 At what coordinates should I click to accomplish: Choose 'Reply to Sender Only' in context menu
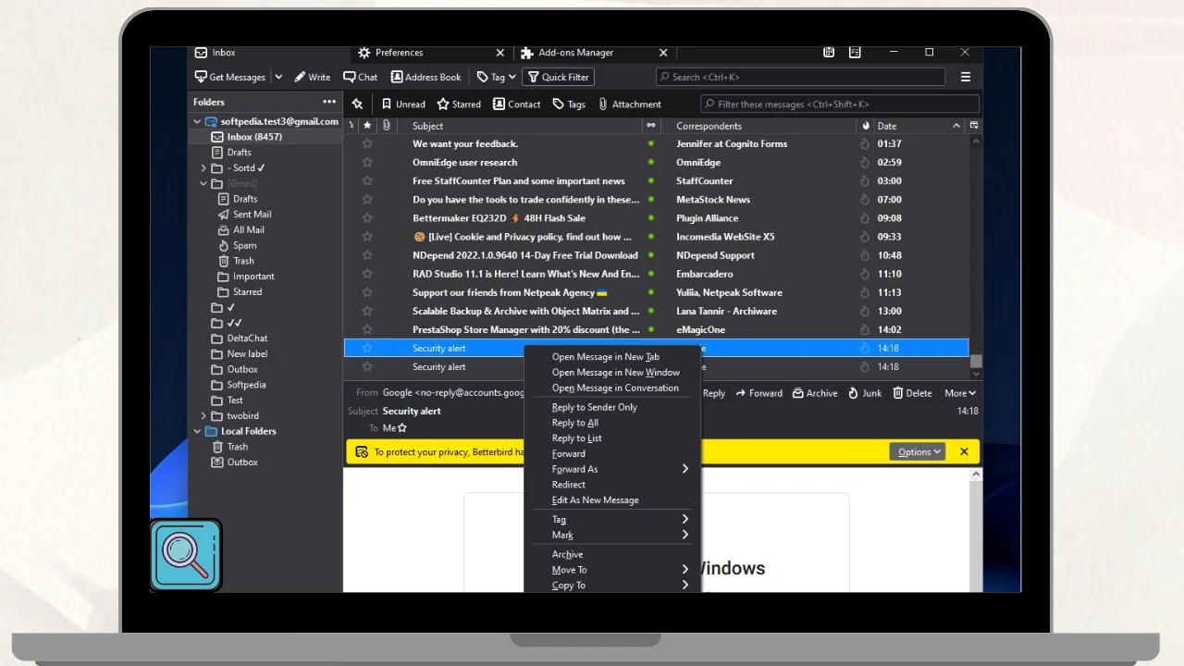(x=594, y=407)
